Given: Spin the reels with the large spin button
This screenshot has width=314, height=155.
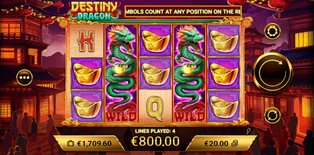Looking at the screenshot, I should click(272, 73).
